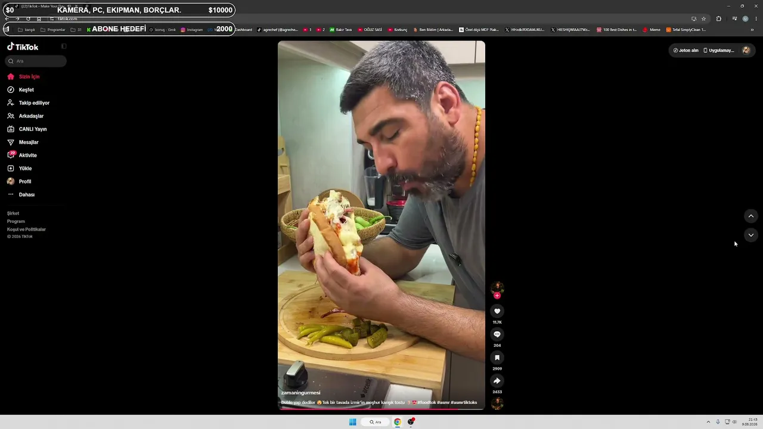Bookmark the video with the save icon
This screenshot has height=429, width=763.
(497, 357)
